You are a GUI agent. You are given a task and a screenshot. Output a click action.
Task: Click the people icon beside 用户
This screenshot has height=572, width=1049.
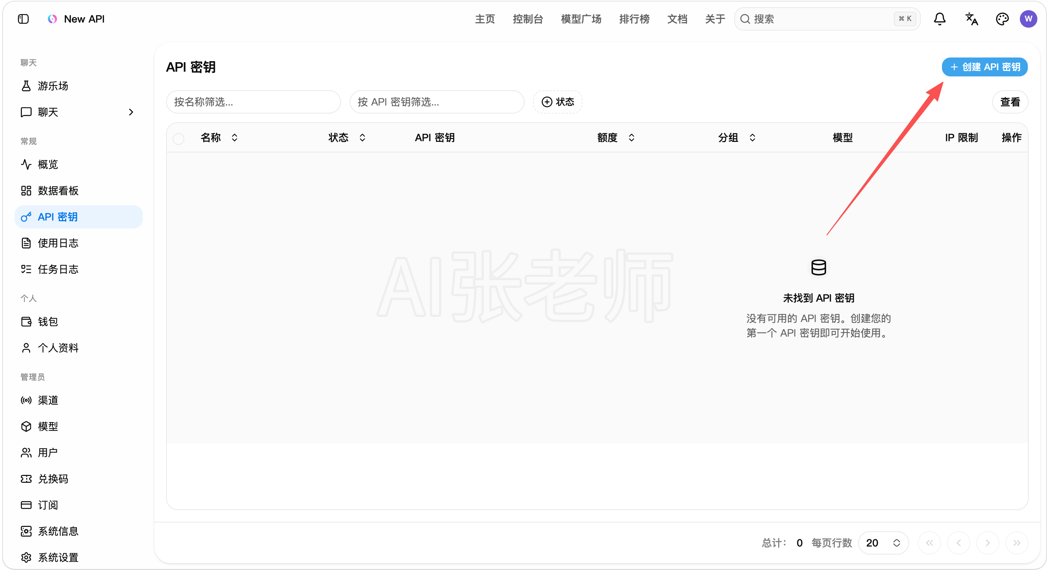click(x=26, y=452)
